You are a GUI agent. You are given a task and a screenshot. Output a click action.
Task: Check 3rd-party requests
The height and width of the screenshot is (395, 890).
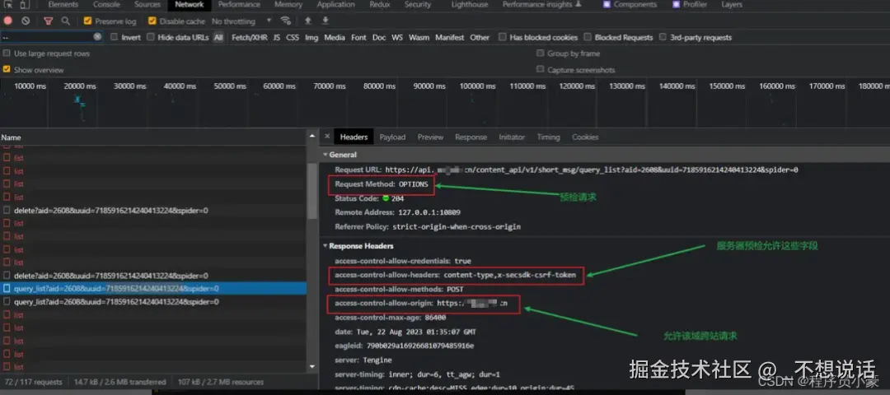click(x=663, y=37)
